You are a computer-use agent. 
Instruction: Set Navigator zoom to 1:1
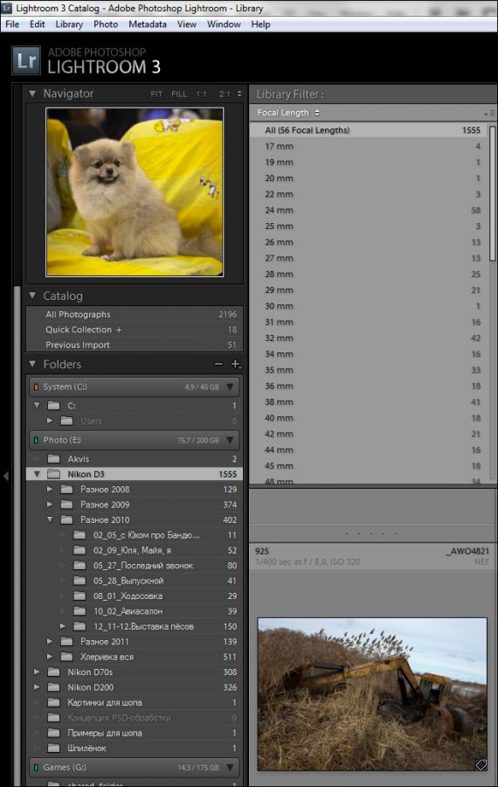point(201,94)
